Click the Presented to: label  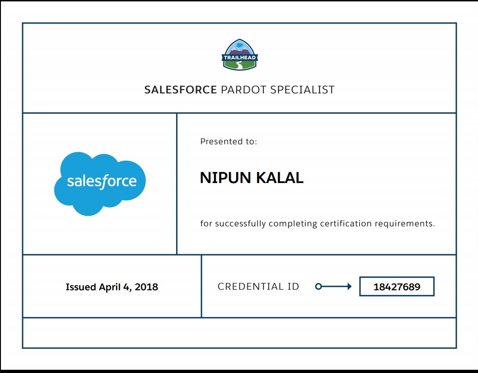tap(229, 141)
